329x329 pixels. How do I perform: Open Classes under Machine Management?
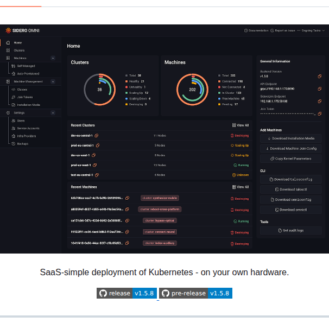[x=22, y=90]
